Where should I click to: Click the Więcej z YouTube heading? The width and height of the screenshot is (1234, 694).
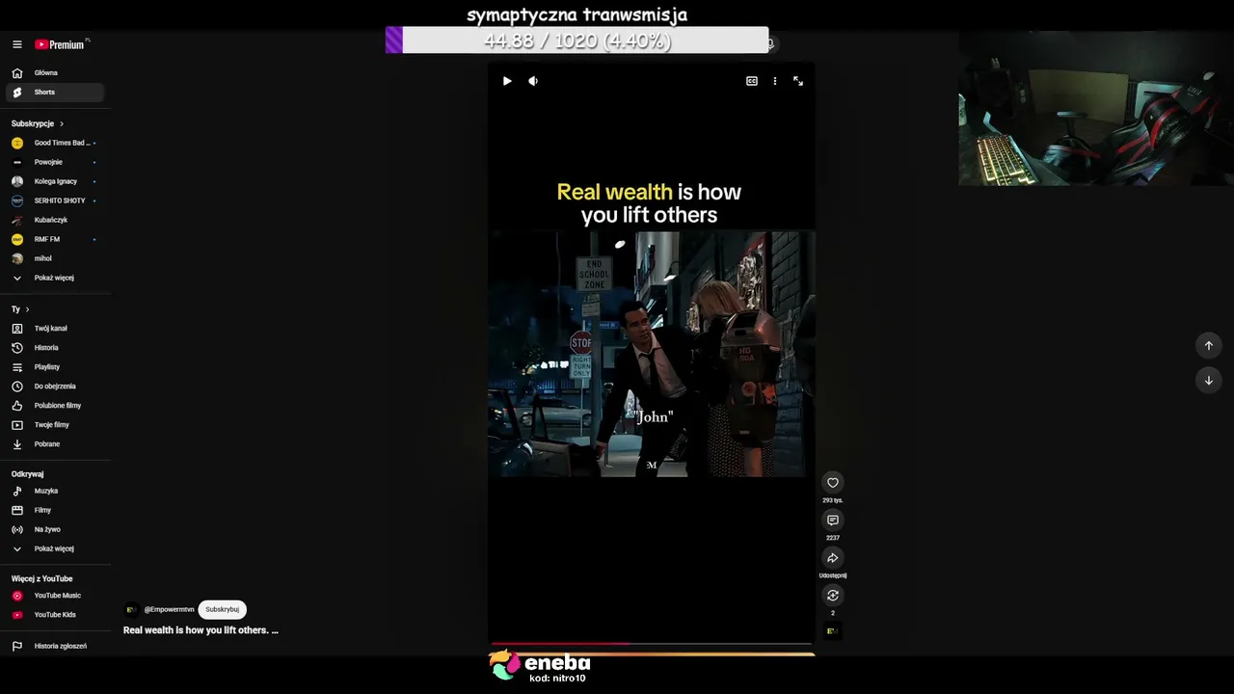pos(42,579)
